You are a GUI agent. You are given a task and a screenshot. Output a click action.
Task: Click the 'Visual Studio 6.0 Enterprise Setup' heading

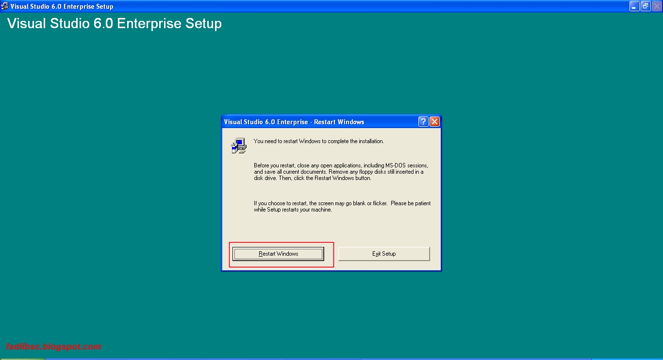tap(115, 24)
